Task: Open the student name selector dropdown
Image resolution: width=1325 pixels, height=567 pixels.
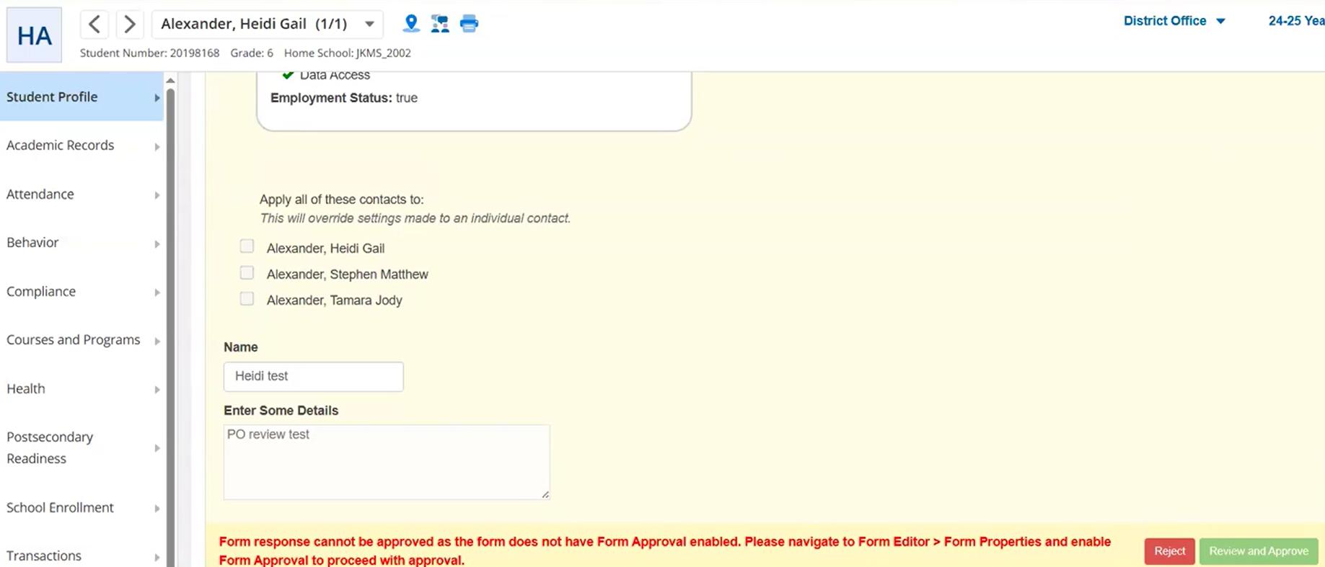Action: pos(369,24)
